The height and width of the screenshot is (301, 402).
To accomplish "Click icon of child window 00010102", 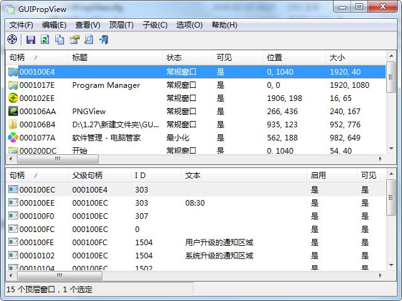I will (x=13, y=255).
